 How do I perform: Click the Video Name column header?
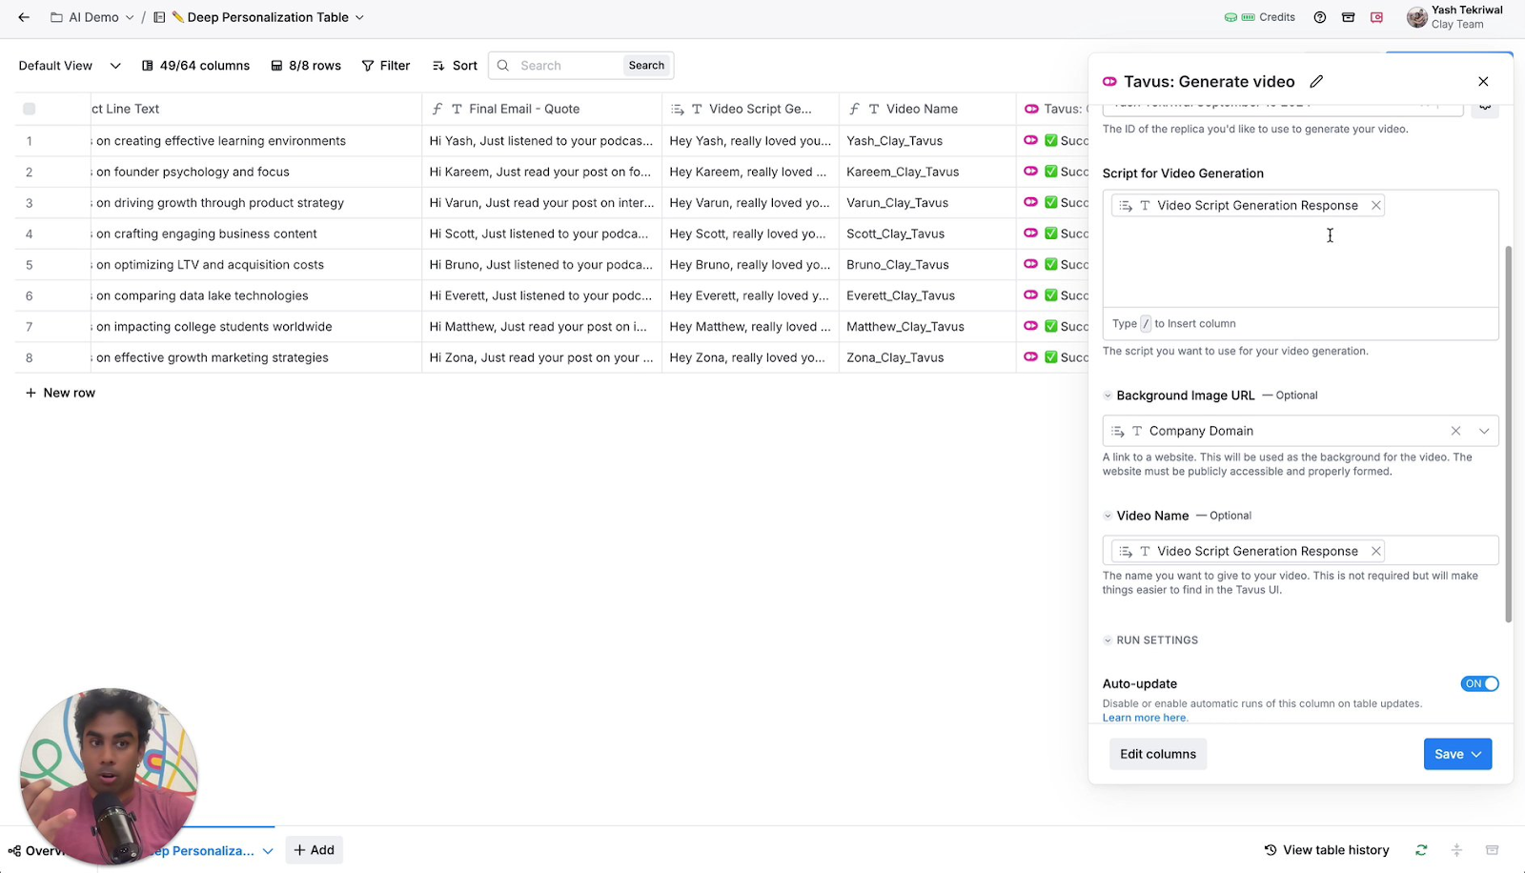(x=927, y=109)
